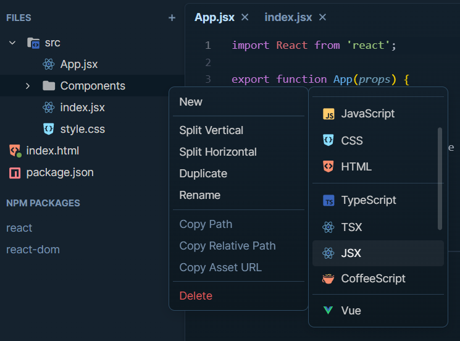The width and height of the screenshot is (460, 341).
Task: Choose Rename in the context menu
Action: 238,195
